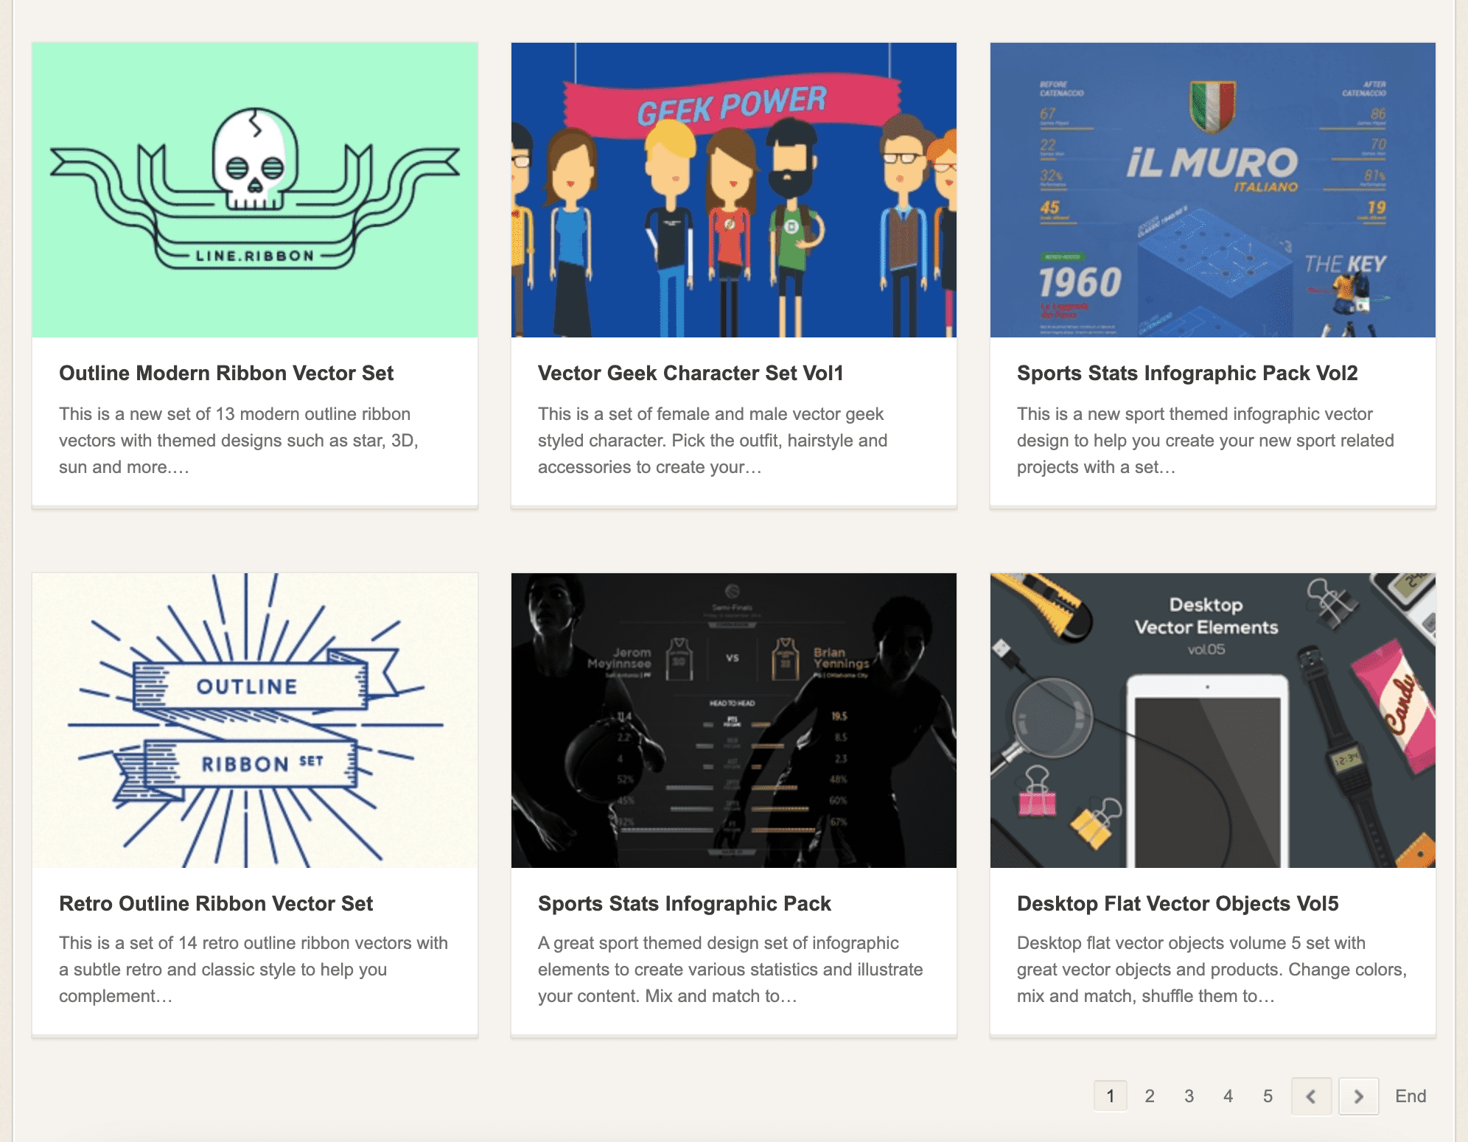Click Outline Modern Ribbon Vector Set title
1468x1142 pixels.
coord(226,373)
